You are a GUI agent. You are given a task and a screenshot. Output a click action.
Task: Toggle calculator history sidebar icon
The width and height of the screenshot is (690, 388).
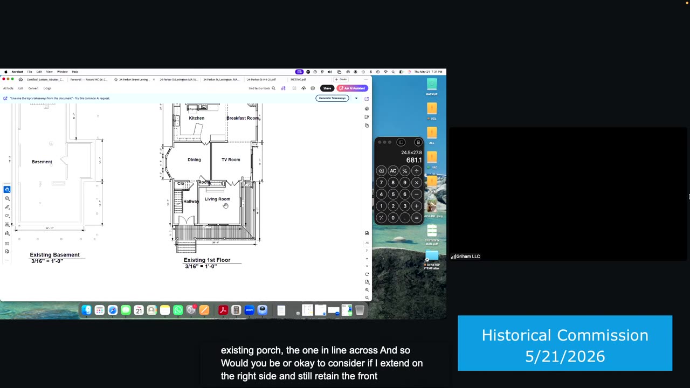401,142
